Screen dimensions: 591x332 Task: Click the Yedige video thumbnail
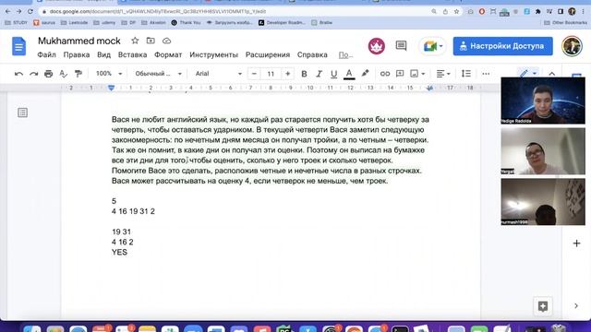[x=543, y=101]
